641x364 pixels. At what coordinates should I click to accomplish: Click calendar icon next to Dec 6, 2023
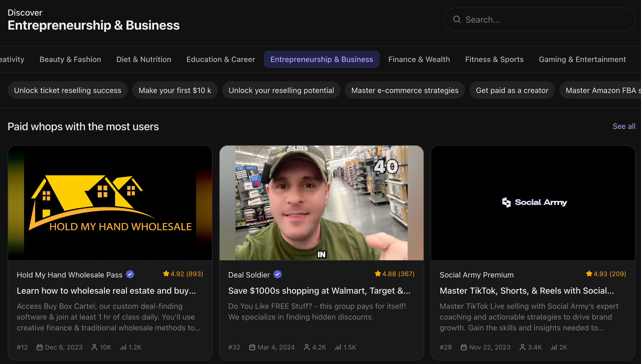click(39, 347)
